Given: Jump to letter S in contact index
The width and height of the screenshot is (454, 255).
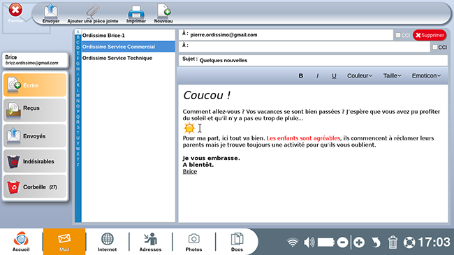Looking at the screenshot, I should 78,127.
